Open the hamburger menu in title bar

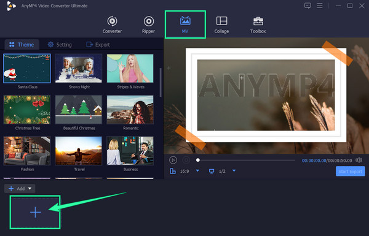click(x=320, y=6)
